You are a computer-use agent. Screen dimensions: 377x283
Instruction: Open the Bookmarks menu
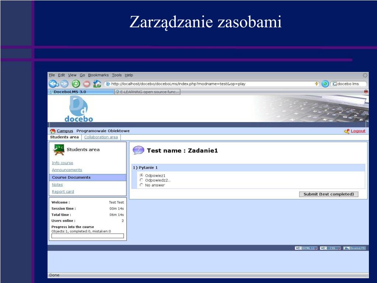(x=98, y=75)
